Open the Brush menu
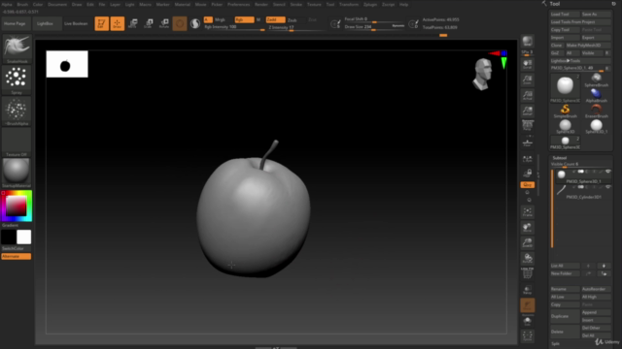The image size is (622, 349). (22, 4)
